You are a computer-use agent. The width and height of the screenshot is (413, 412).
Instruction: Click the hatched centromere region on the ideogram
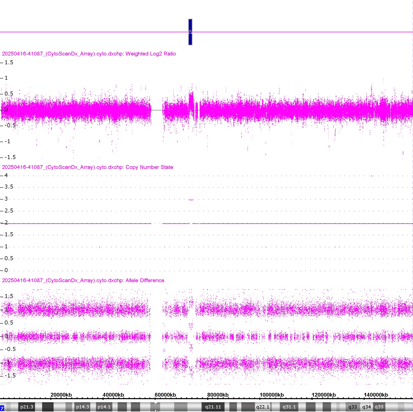[155, 407]
